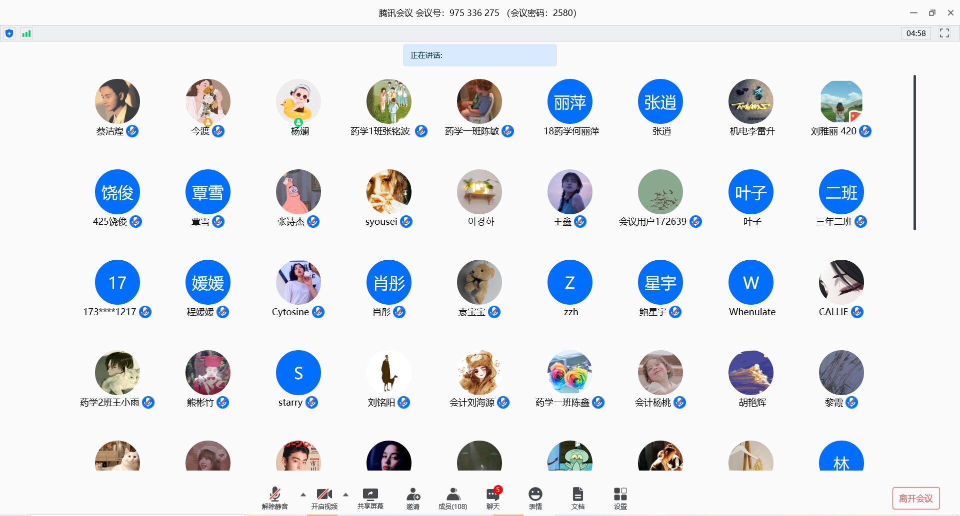960x516 pixels.
Task: Open the documents icon in toolbar
Action: coord(577,498)
